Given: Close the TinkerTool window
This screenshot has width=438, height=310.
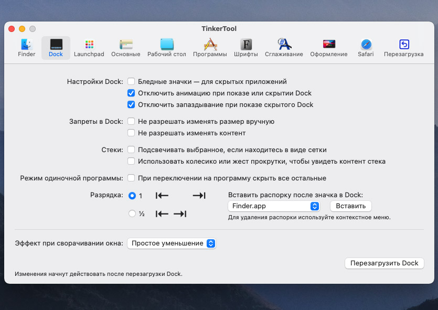Looking at the screenshot, I should coord(12,29).
